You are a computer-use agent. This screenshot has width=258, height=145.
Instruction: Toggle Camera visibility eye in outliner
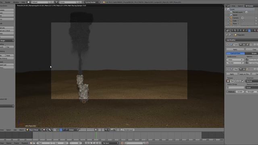tap(256, 18)
